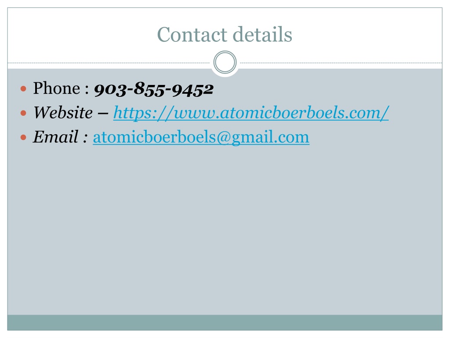Open the atomicboerboels.com website link
The image size is (450, 338).
[x=251, y=113]
